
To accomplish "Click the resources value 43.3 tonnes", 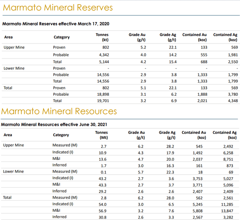I will coord(102,185).
